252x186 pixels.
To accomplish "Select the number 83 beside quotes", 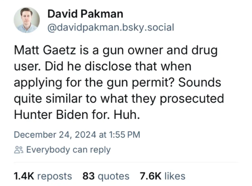I will pyautogui.click(x=89, y=176).
